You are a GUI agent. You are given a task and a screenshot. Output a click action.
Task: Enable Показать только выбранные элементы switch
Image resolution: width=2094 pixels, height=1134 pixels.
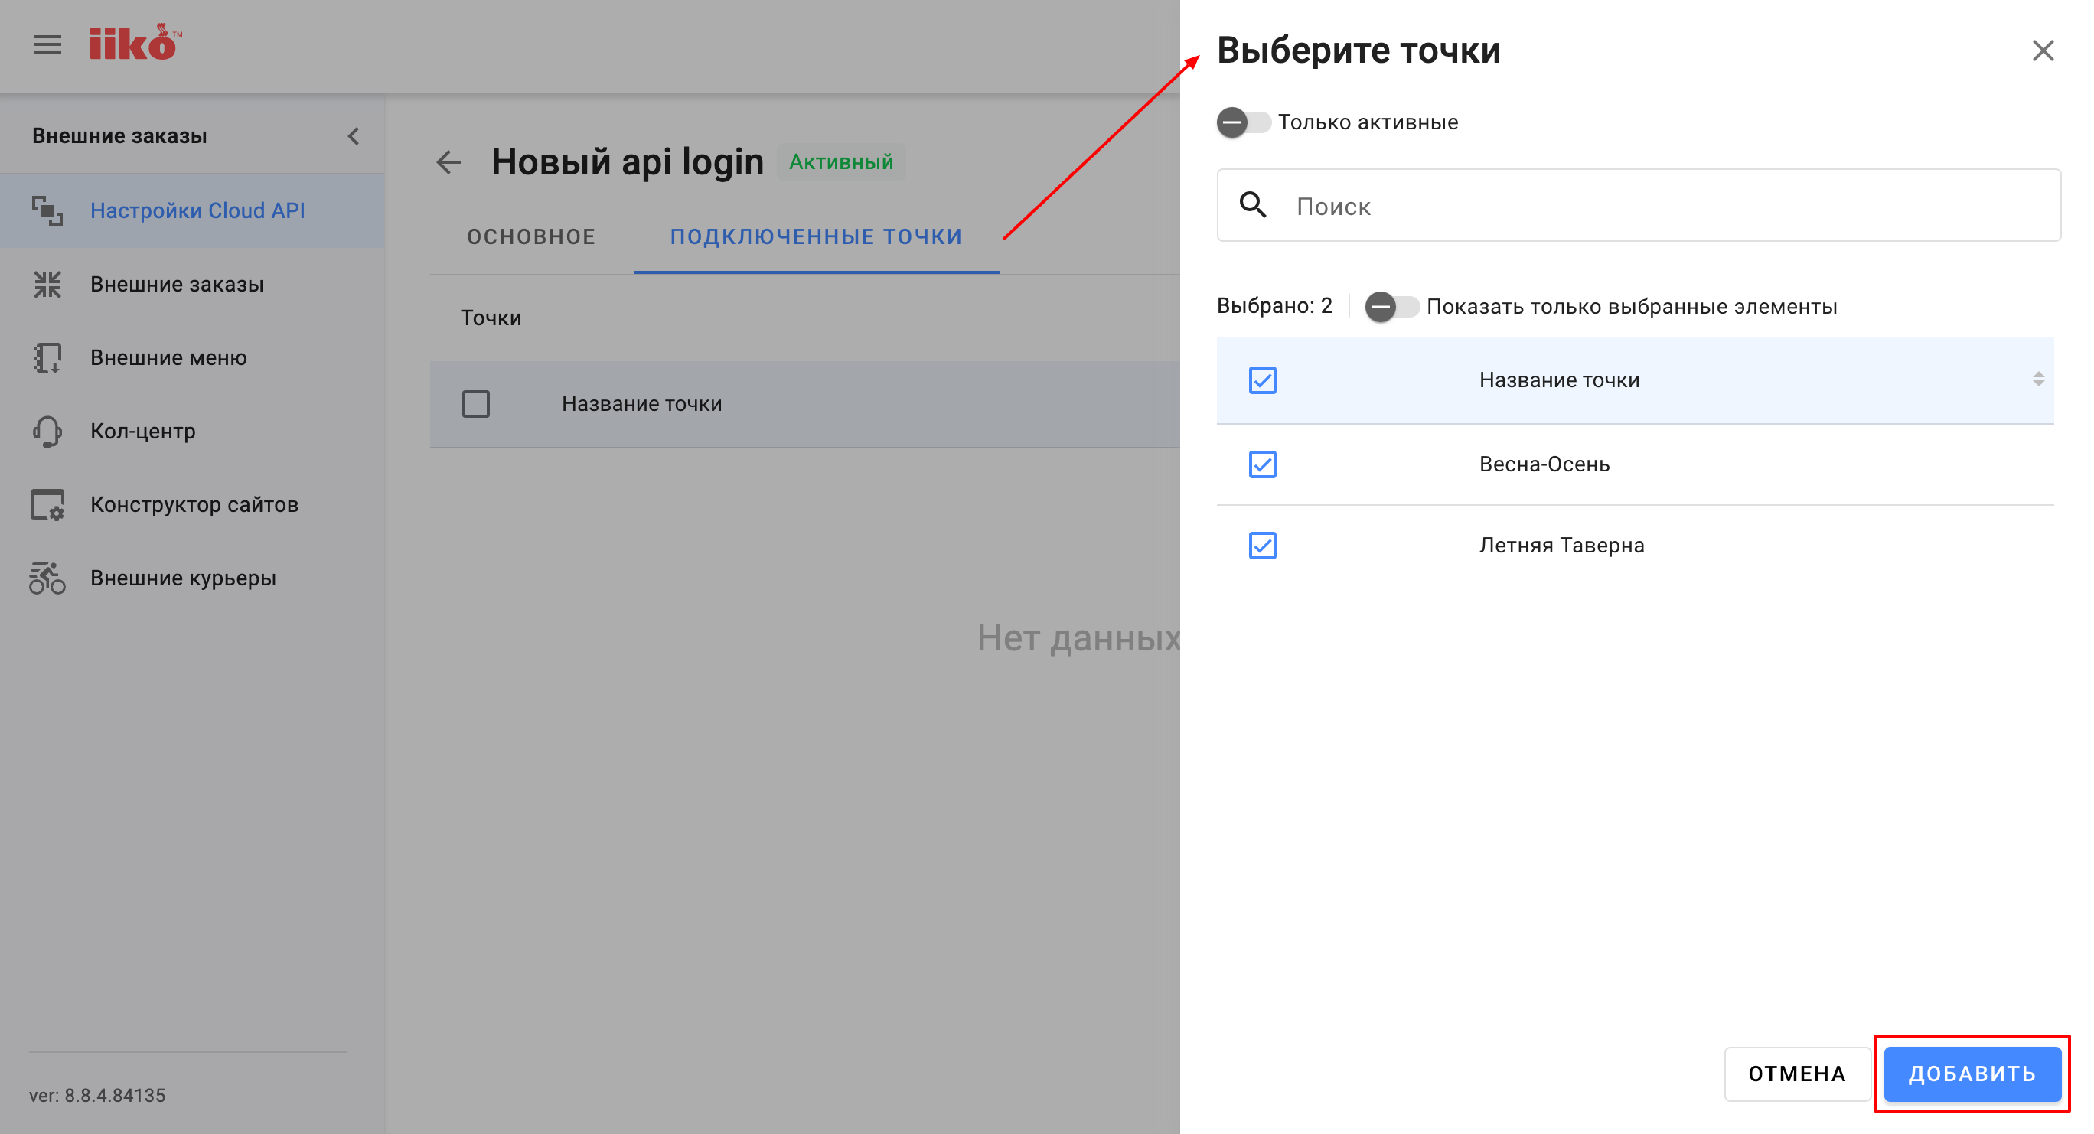[1391, 307]
